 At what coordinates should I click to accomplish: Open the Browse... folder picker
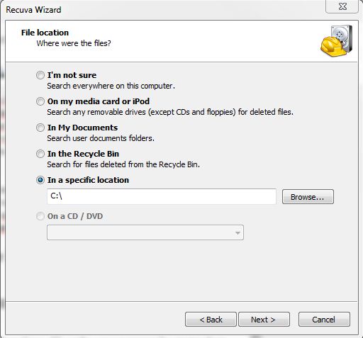[308, 196]
